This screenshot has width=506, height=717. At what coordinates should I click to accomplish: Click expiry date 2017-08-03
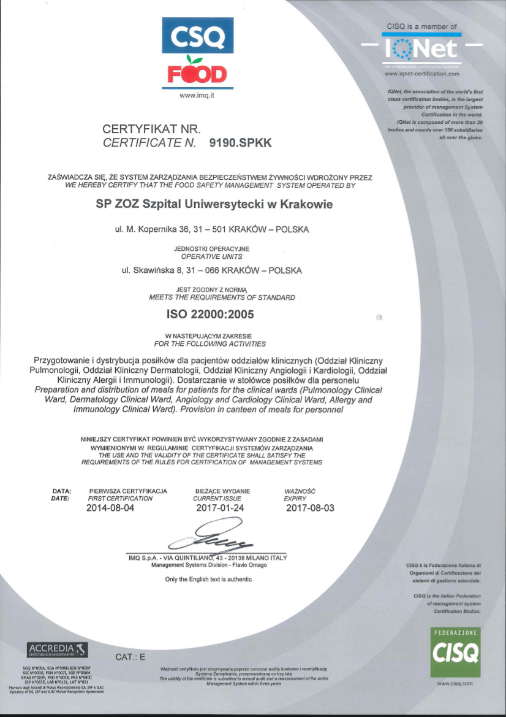point(310,508)
